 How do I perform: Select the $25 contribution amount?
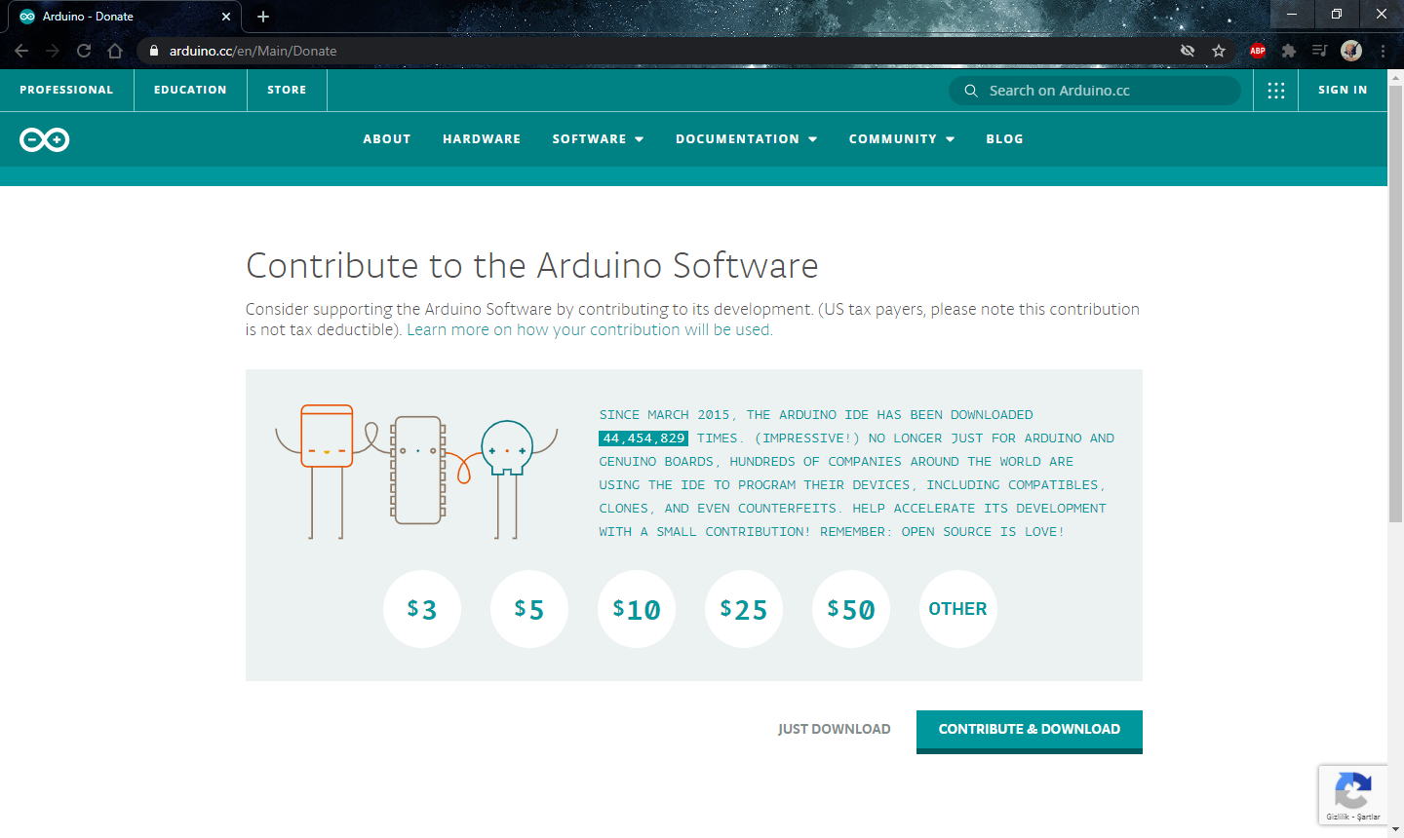[x=744, y=609]
